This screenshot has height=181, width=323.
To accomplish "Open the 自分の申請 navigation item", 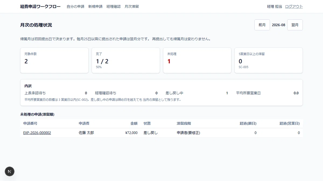I will point(75,6).
